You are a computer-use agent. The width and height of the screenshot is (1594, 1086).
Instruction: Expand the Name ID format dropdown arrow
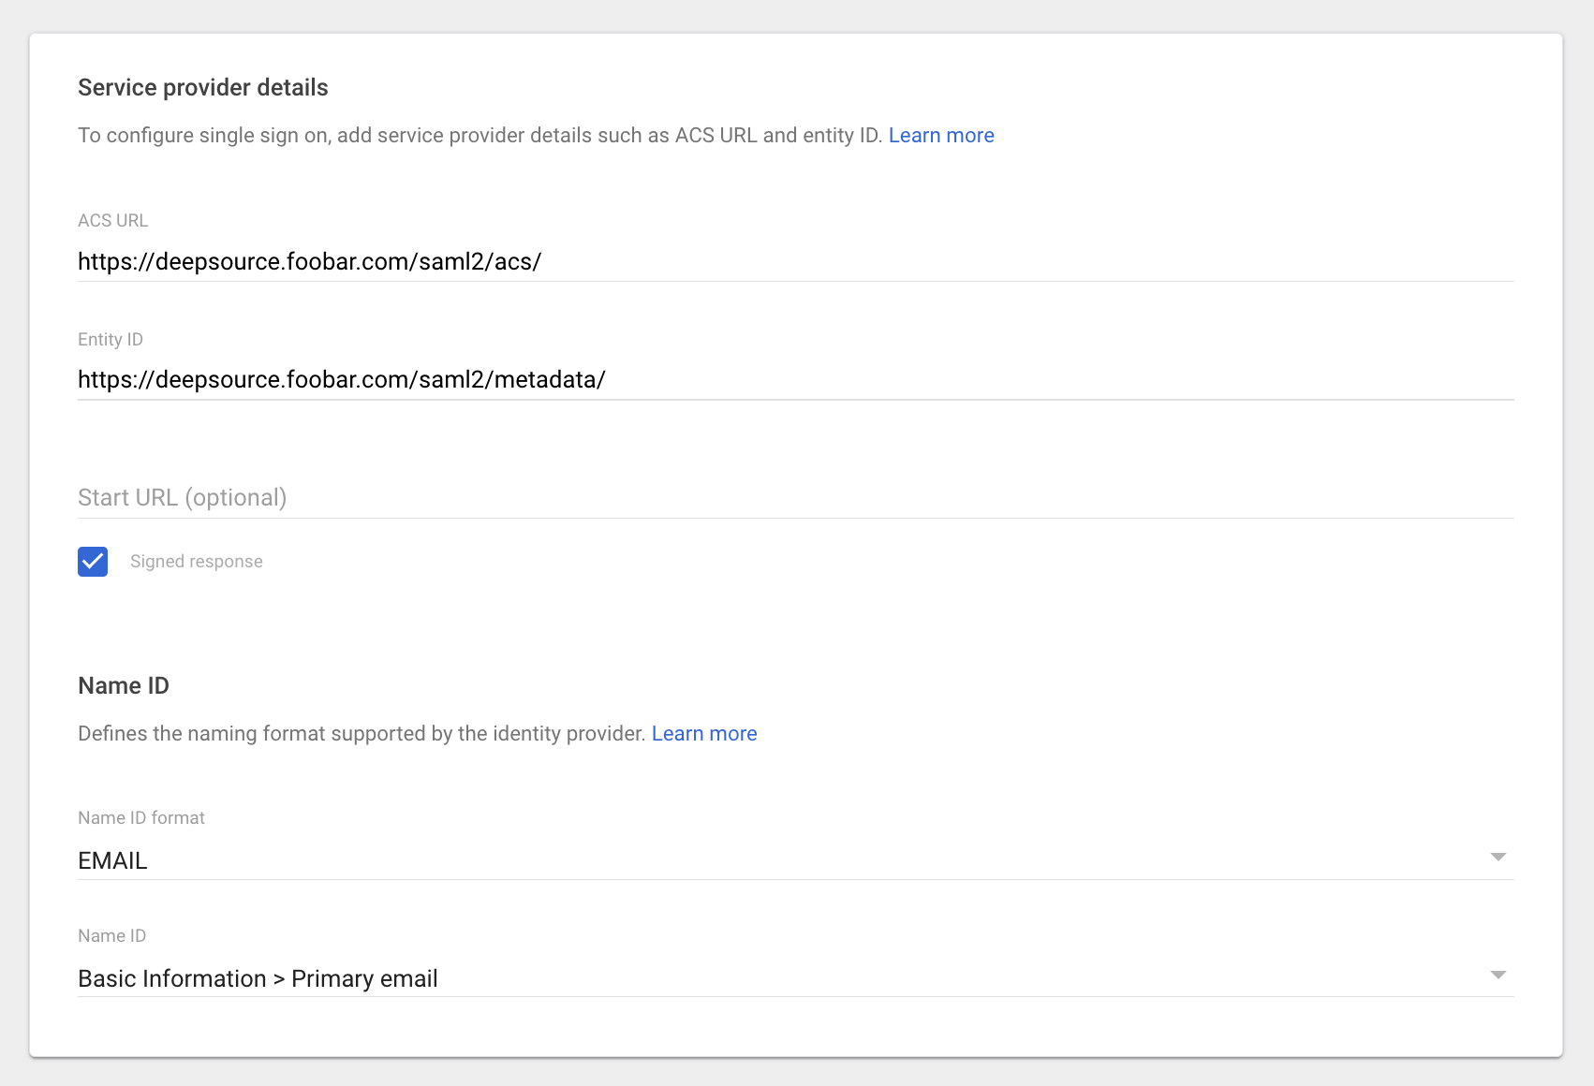point(1498,858)
